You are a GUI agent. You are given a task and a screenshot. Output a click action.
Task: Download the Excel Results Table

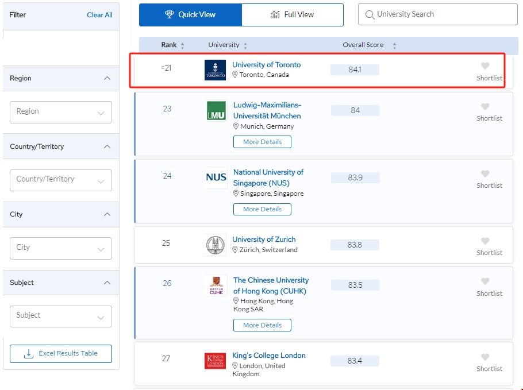click(61, 354)
